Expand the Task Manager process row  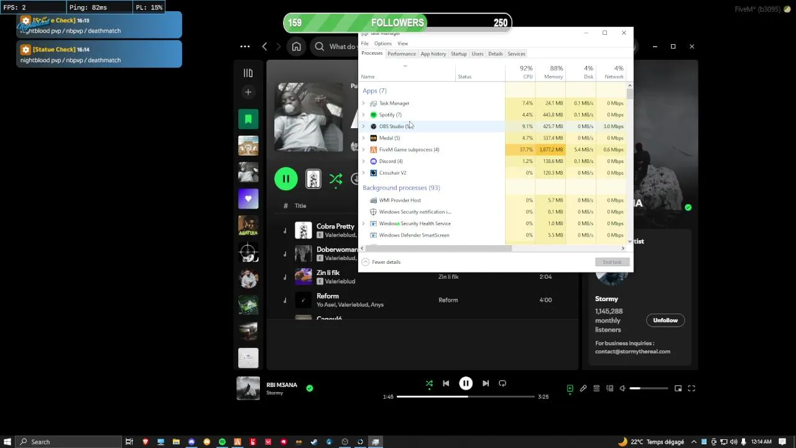tap(364, 103)
